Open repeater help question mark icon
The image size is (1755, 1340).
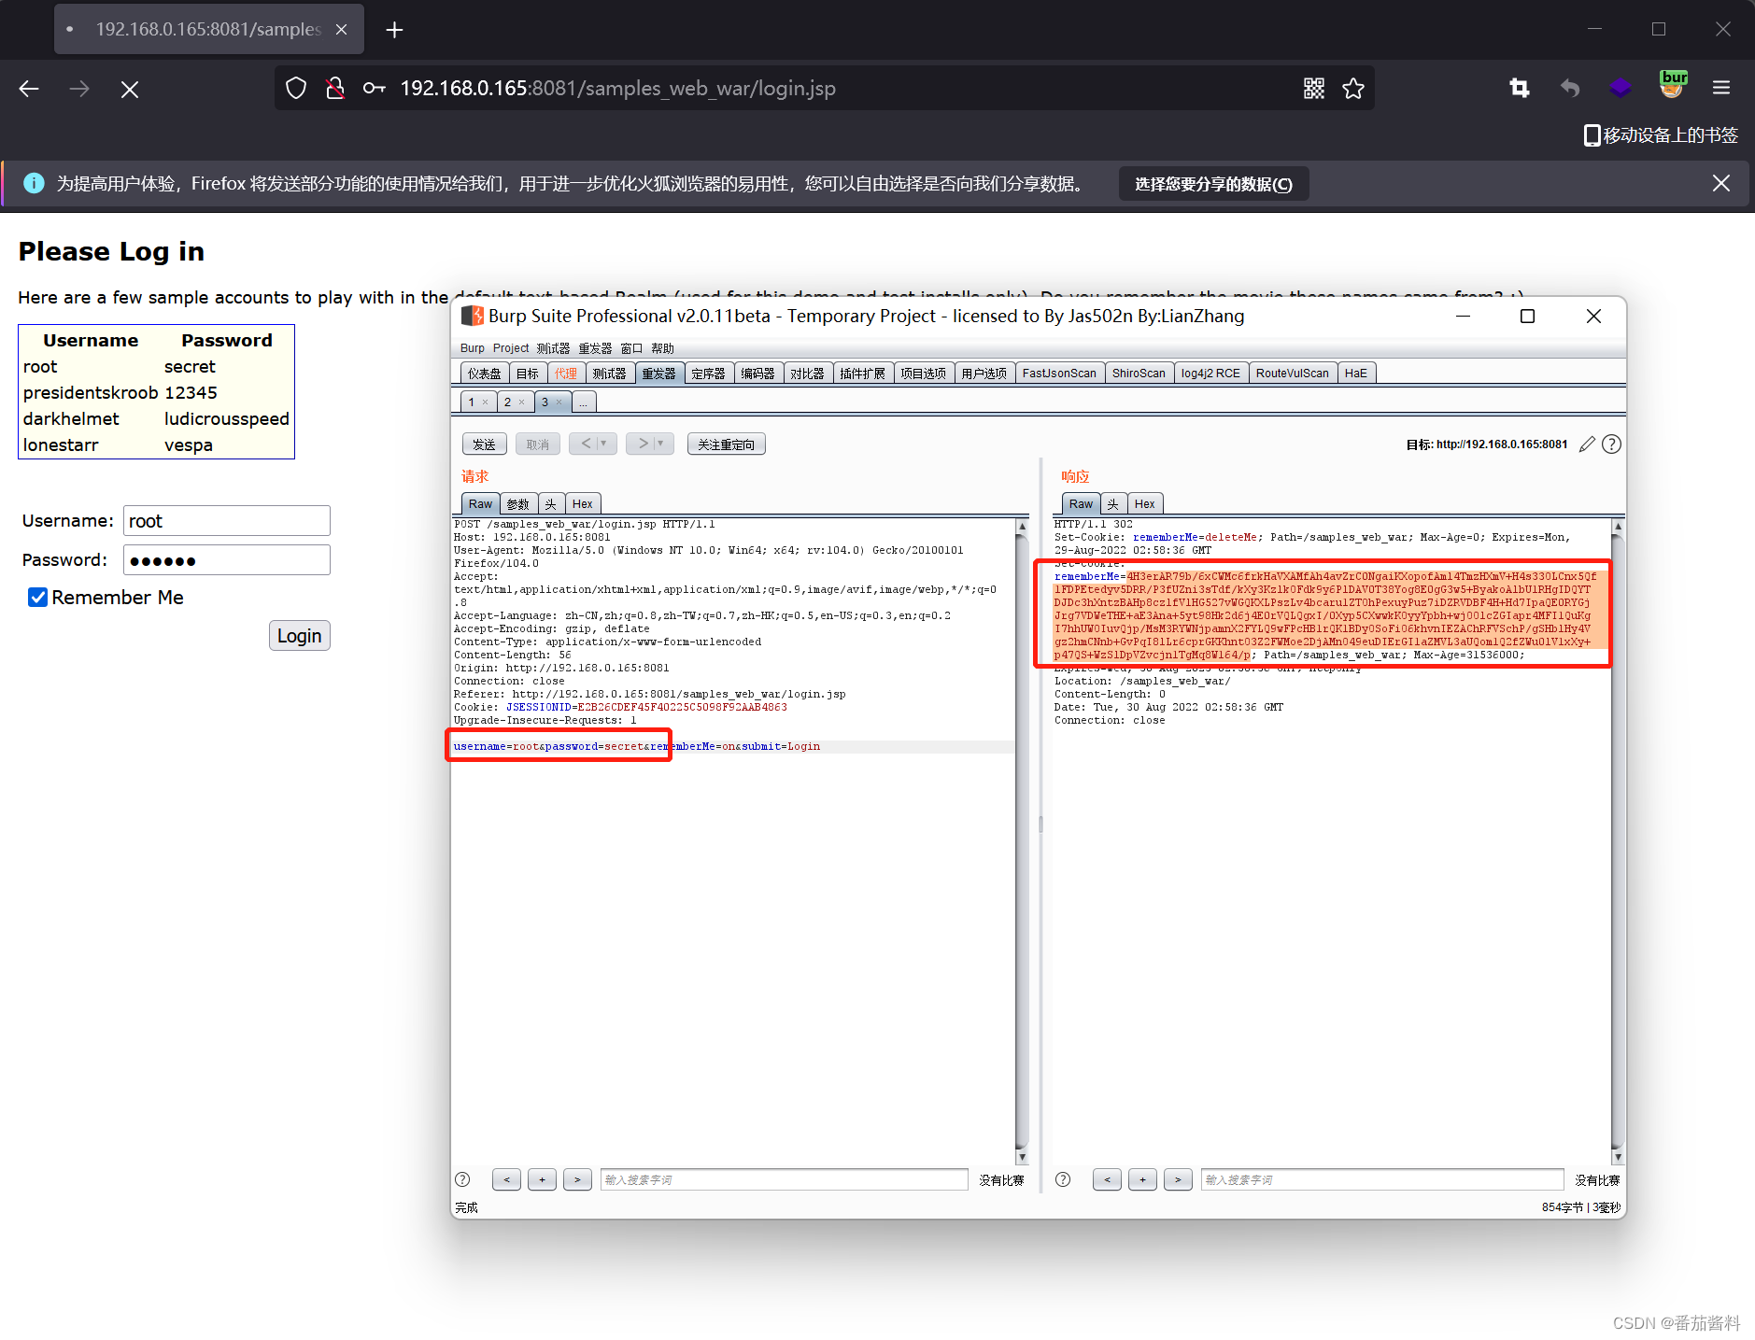click(x=1611, y=444)
